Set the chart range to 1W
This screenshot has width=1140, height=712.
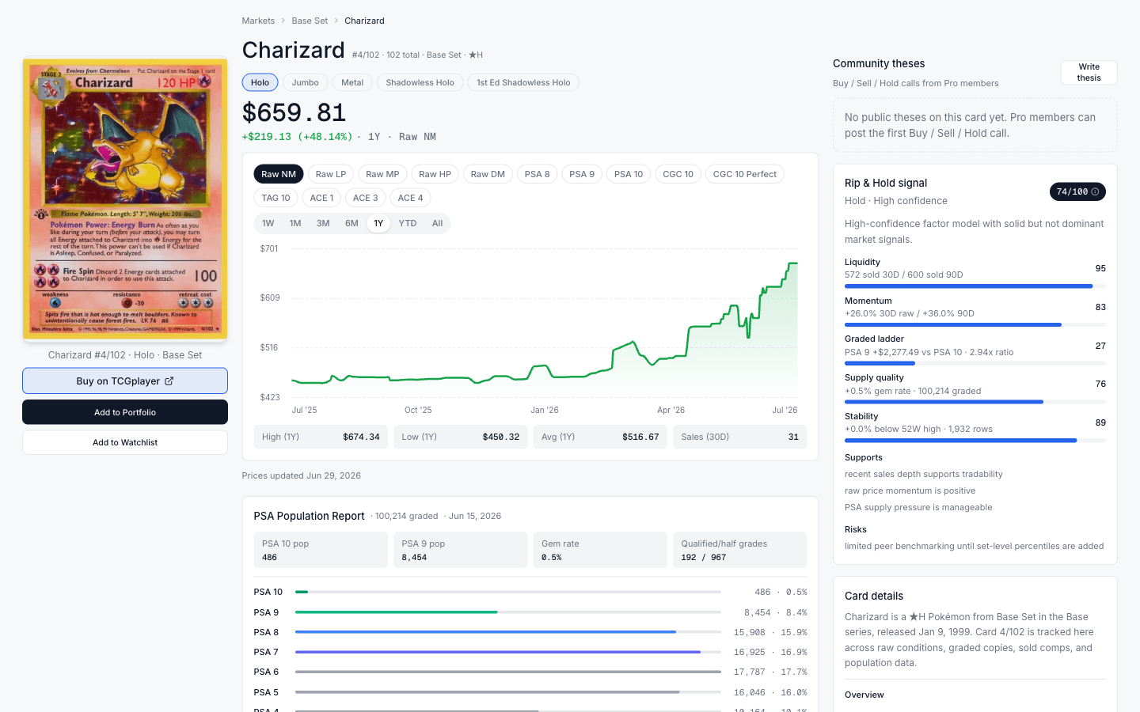[x=268, y=223]
